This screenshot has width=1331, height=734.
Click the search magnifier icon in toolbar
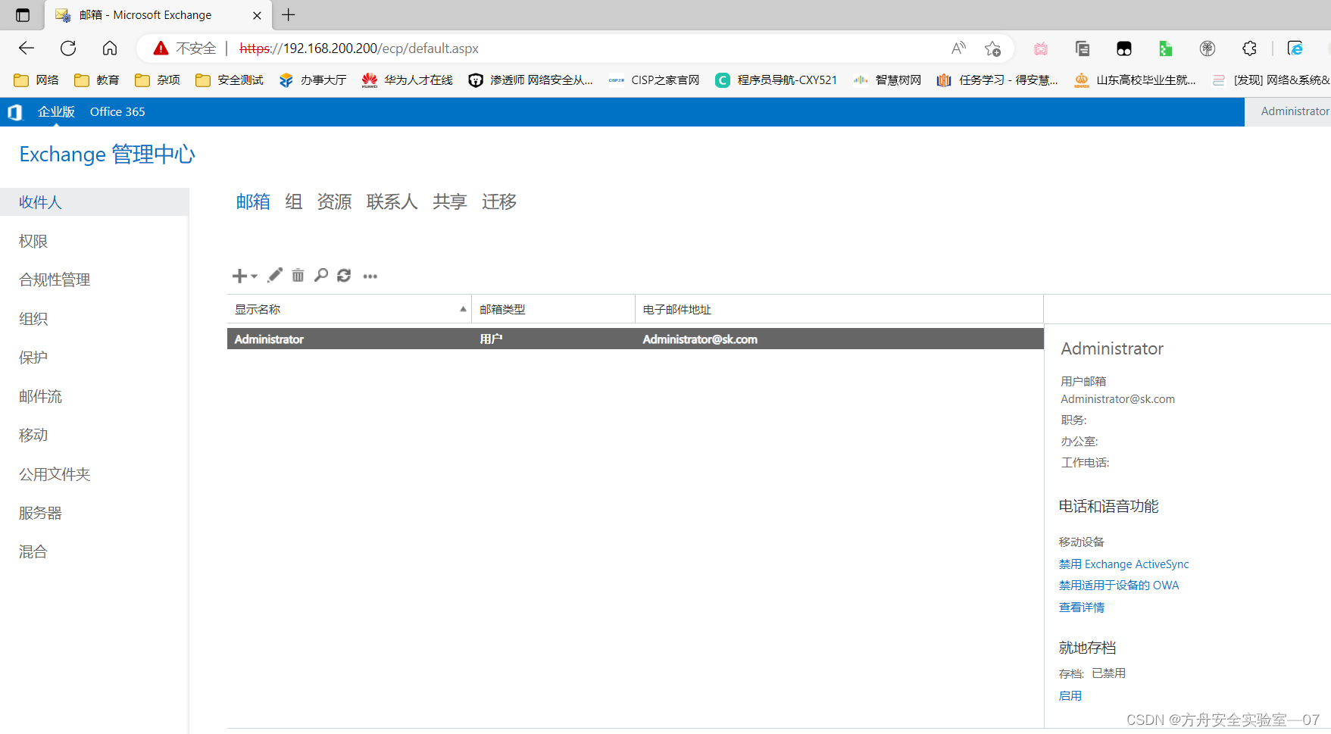(321, 275)
